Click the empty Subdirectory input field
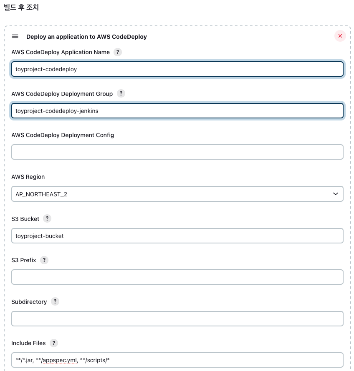354x371 pixels. pyautogui.click(x=177, y=319)
